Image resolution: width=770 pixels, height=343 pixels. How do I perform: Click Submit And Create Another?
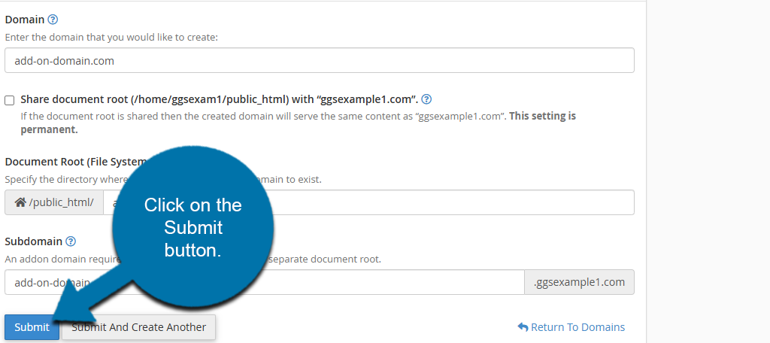pyautogui.click(x=139, y=327)
